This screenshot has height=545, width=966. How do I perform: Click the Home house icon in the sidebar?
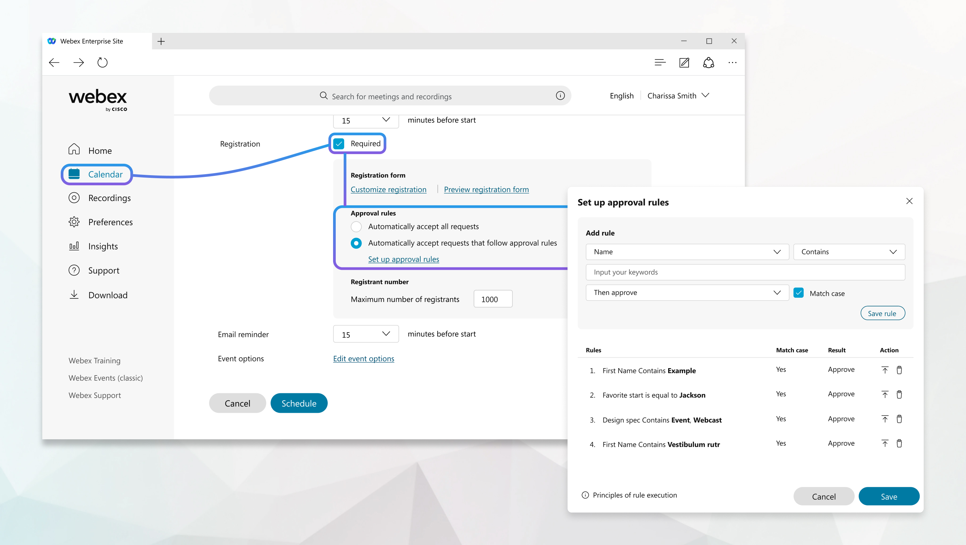(74, 149)
